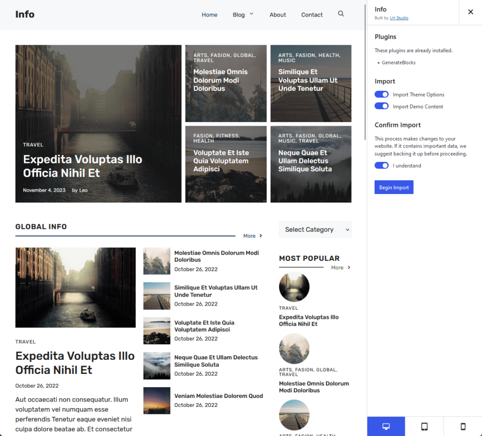Switch to tablet preview icon
The image size is (482, 436).
tap(424, 426)
